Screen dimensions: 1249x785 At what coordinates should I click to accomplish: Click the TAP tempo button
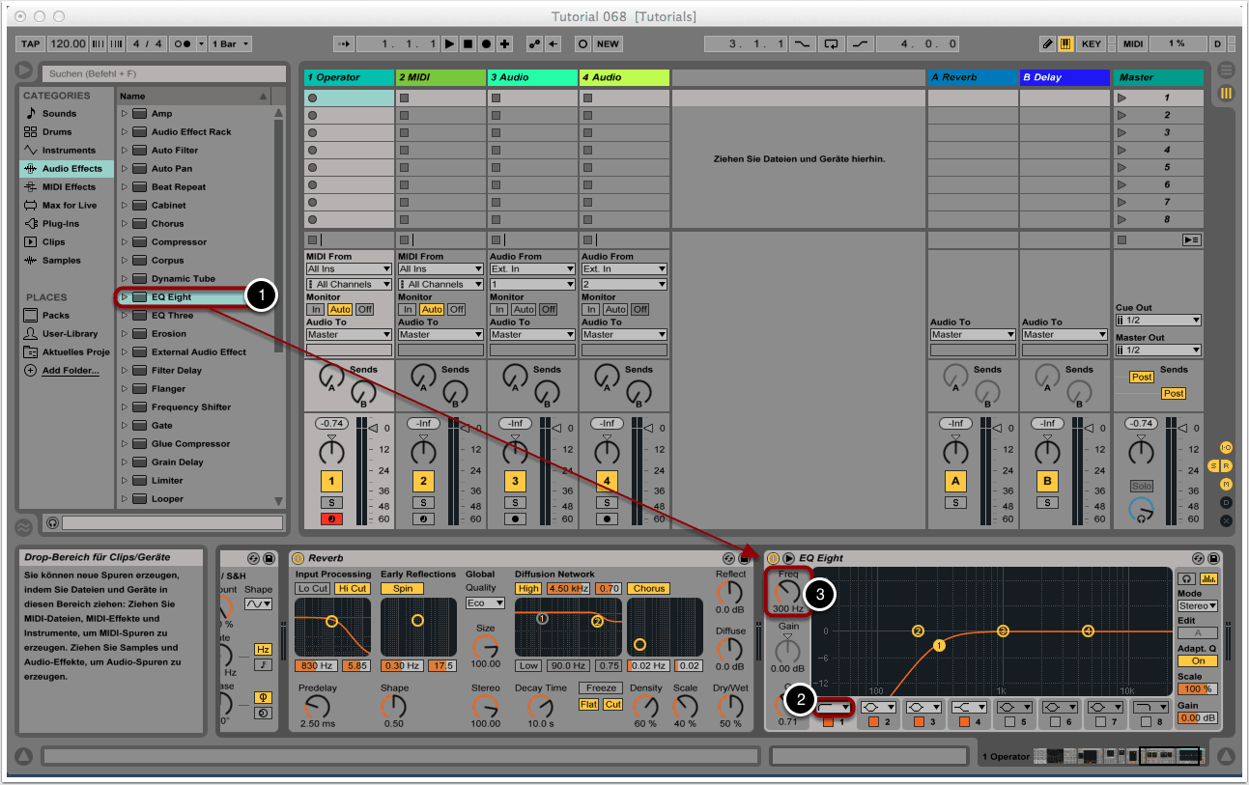pos(31,44)
